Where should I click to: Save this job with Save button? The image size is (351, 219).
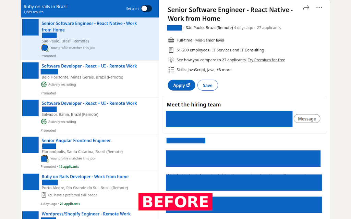(x=207, y=85)
